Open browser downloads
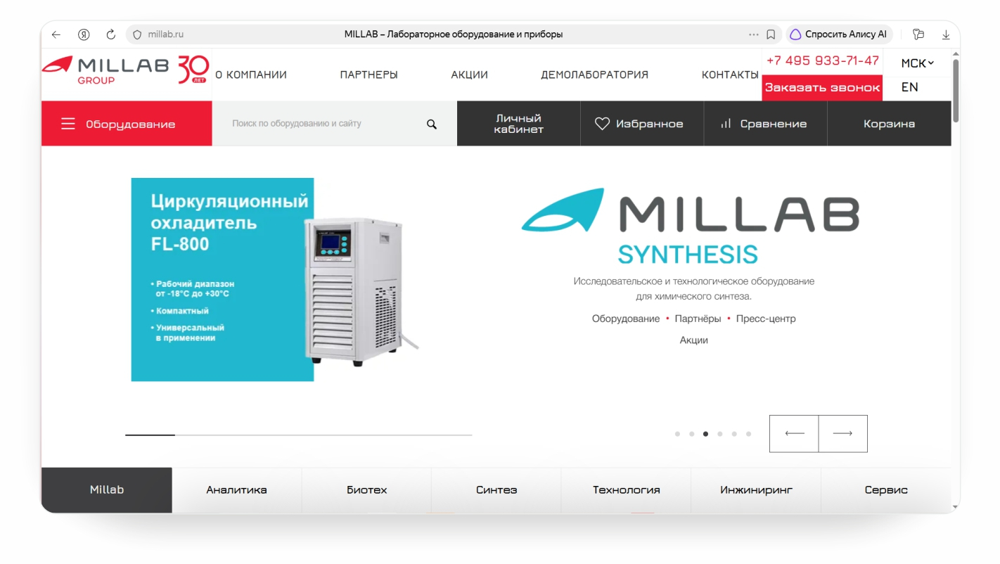1000x564 pixels. click(x=946, y=34)
